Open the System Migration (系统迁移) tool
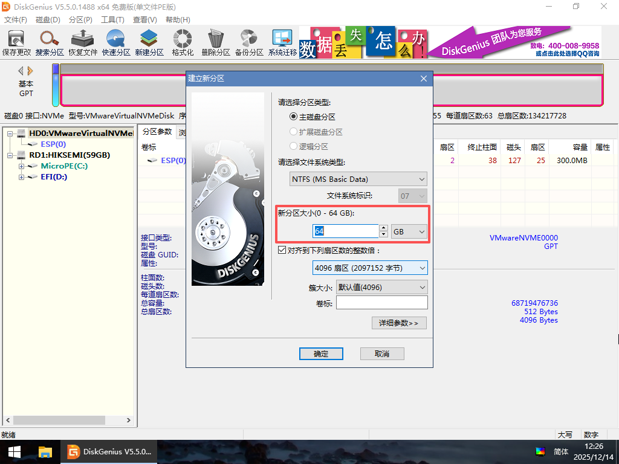Screen dimensions: 619x464 click(x=282, y=42)
